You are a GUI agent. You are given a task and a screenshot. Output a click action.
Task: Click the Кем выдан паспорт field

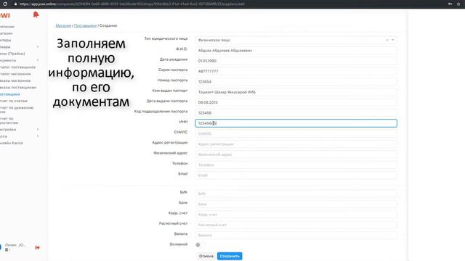point(296,92)
